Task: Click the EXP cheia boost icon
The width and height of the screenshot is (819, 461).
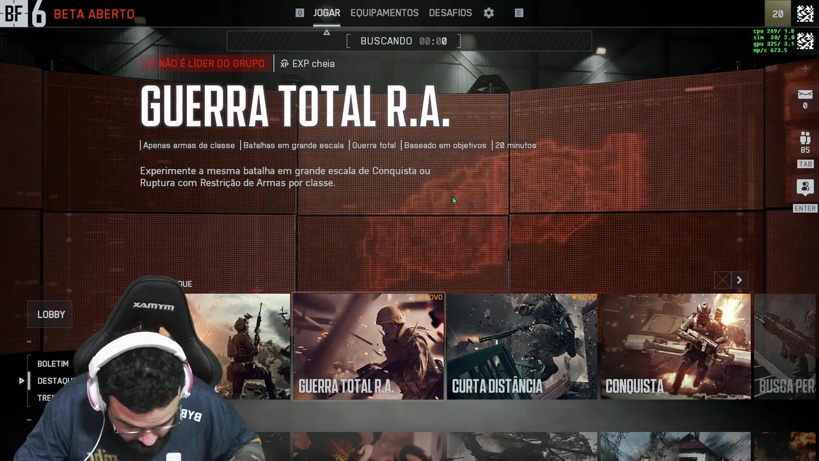Action: [x=284, y=64]
